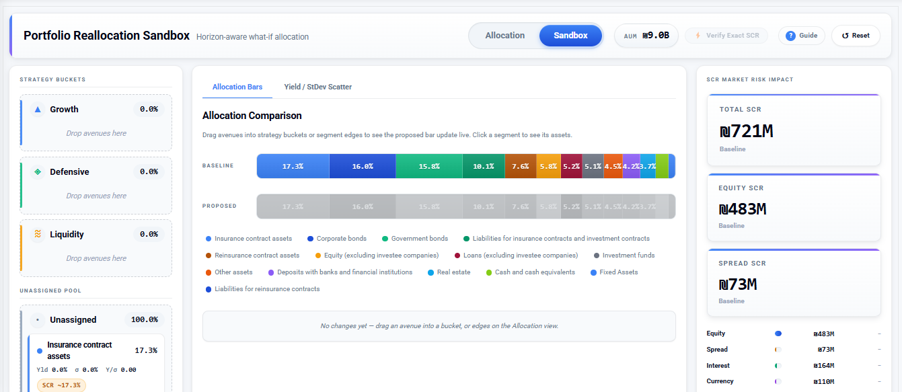Click the circular arrow icon on Reset

point(845,36)
